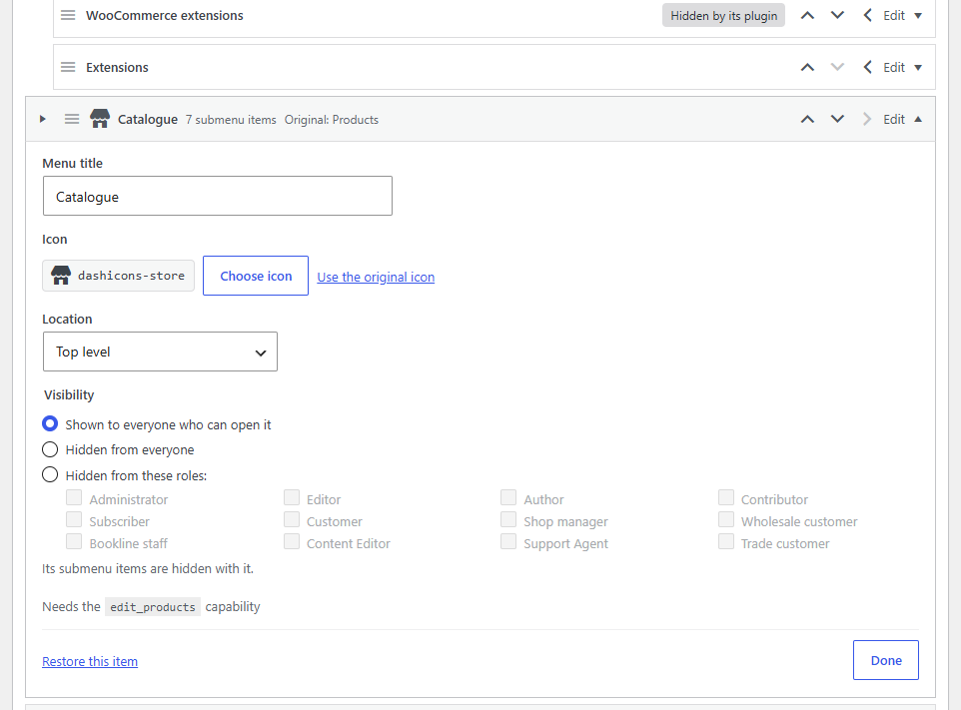
Task: Check the Content Editor checkbox
Action: [x=292, y=541]
